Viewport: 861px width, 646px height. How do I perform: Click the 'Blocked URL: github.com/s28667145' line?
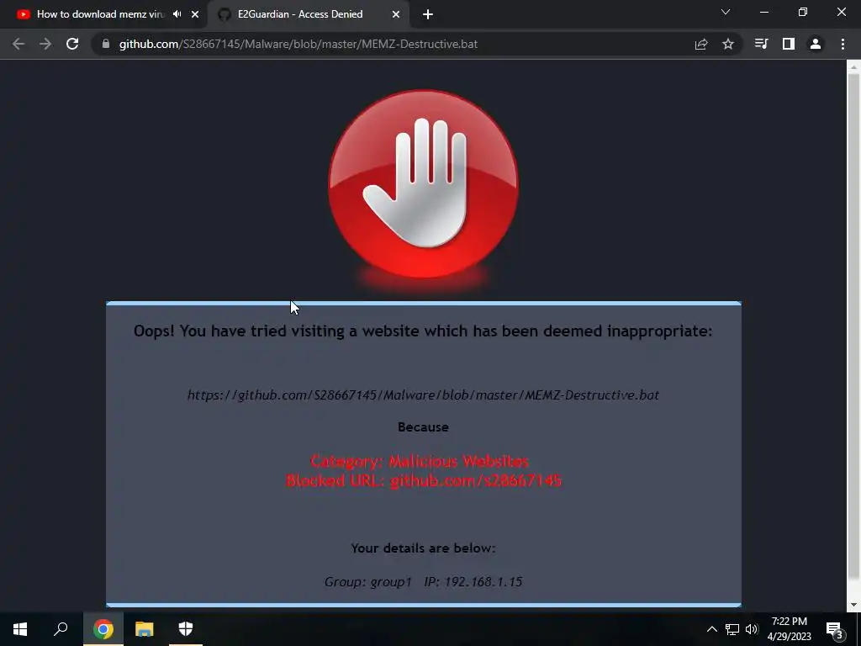[424, 480]
